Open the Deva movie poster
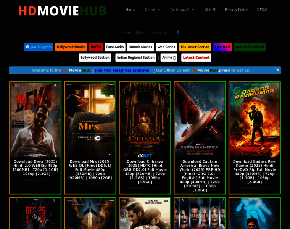This screenshot has width=290, height=229. point(35,120)
